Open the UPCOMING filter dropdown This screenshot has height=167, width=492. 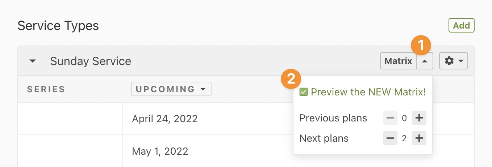171,89
